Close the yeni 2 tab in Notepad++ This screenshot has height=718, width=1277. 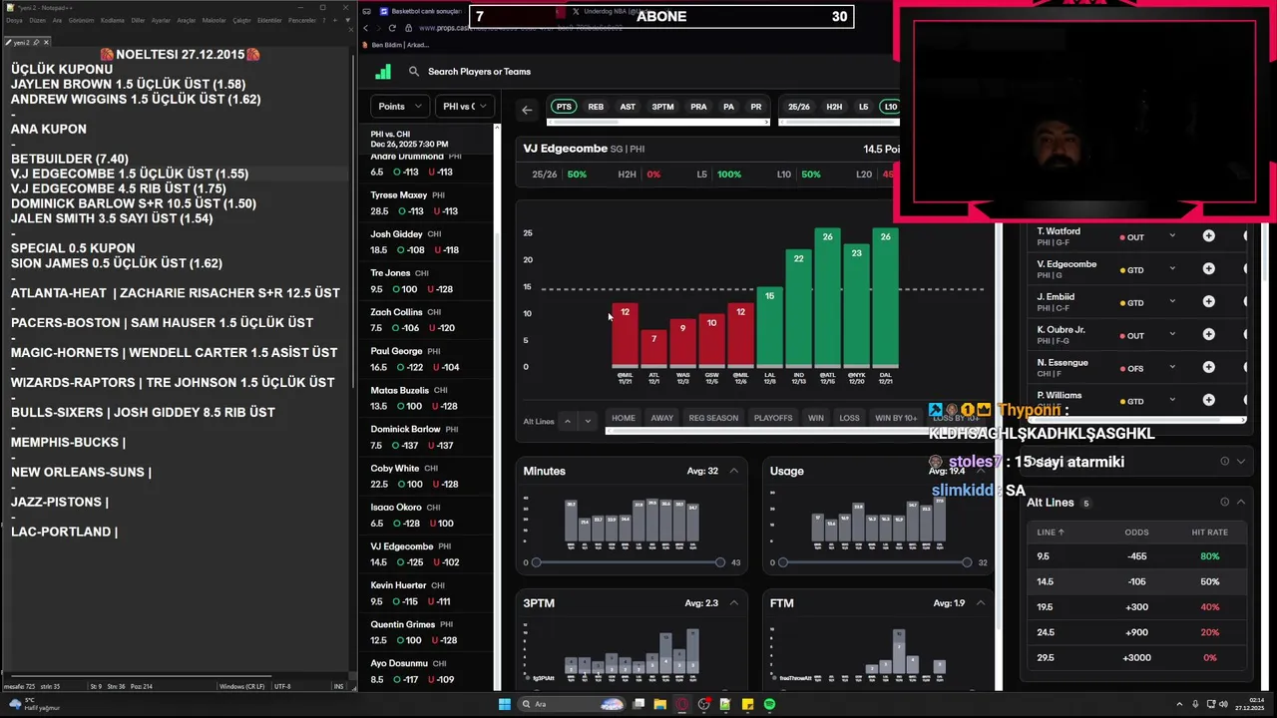click(46, 42)
